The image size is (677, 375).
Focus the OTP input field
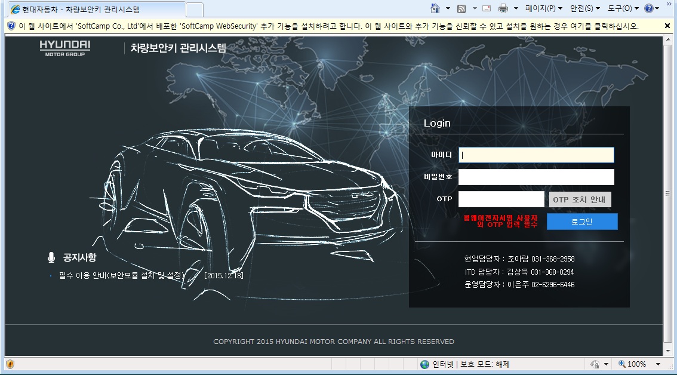[501, 199]
